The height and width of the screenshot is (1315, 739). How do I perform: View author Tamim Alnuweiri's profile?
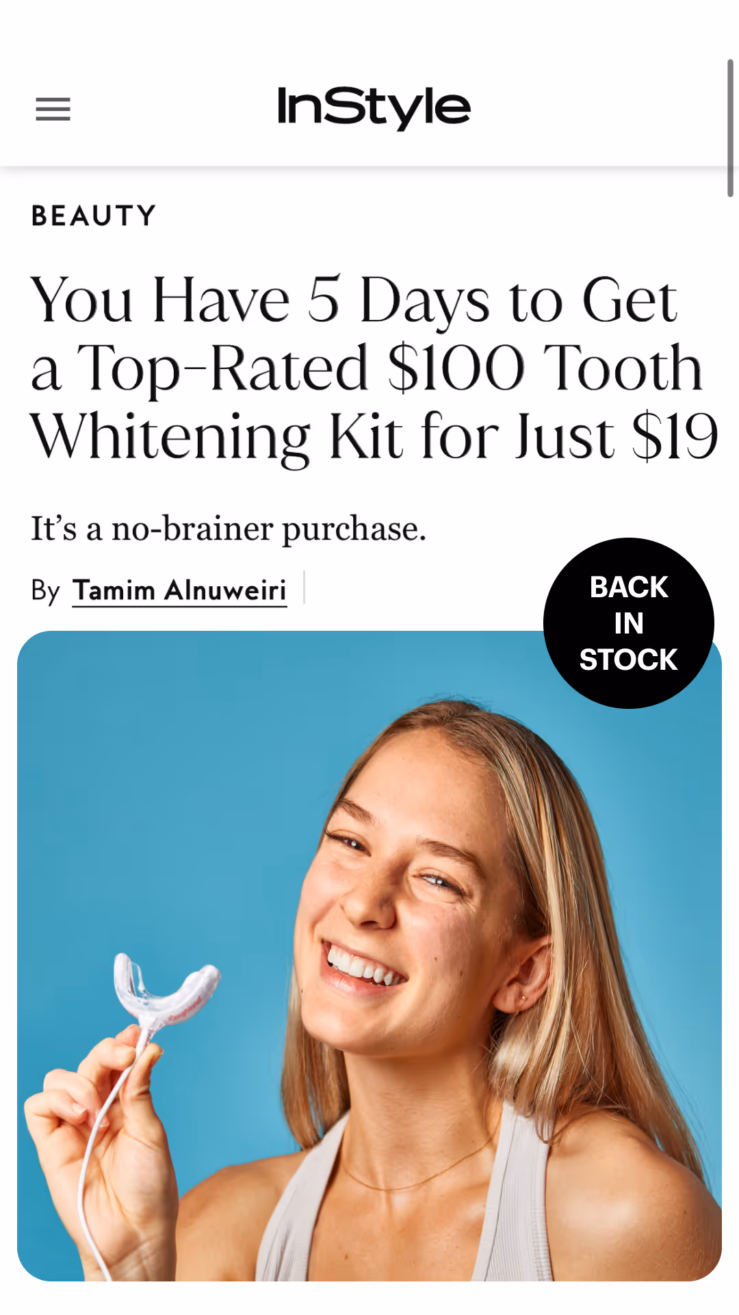pos(179,590)
